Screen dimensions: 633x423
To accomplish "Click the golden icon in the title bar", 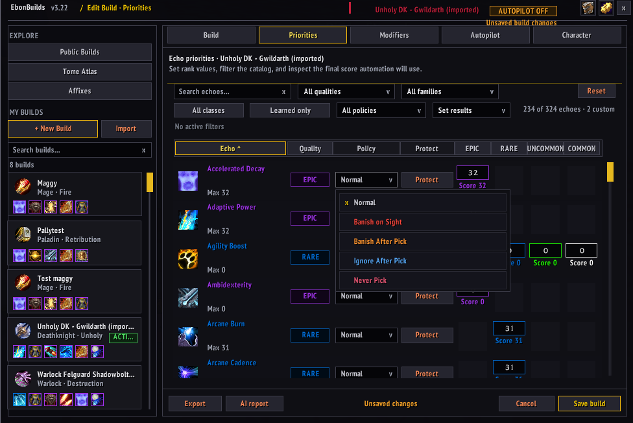I will (606, 8).
